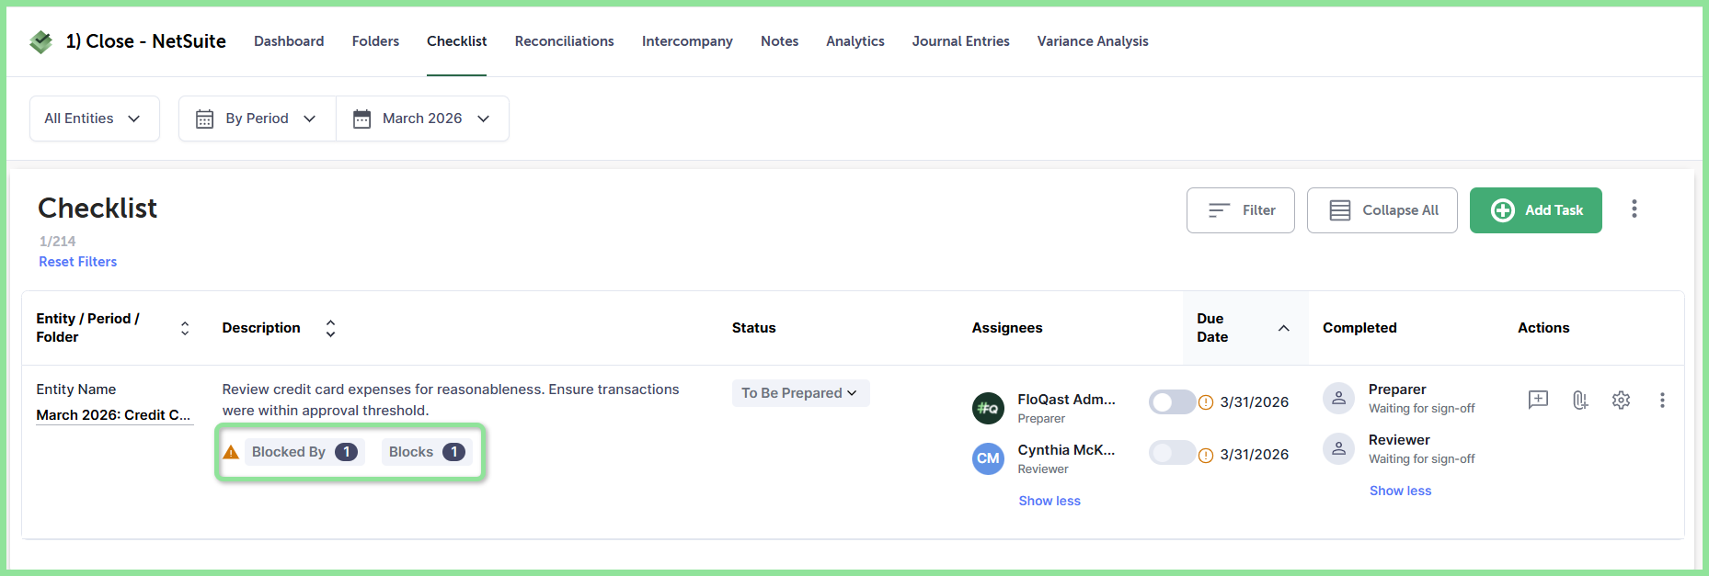Click the FloQast logo icon

[x=41, y=41]
